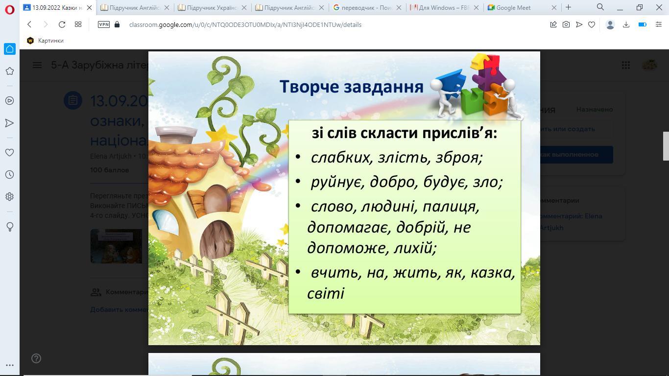Switch to the переводчик search tab

tap(363, 7)
